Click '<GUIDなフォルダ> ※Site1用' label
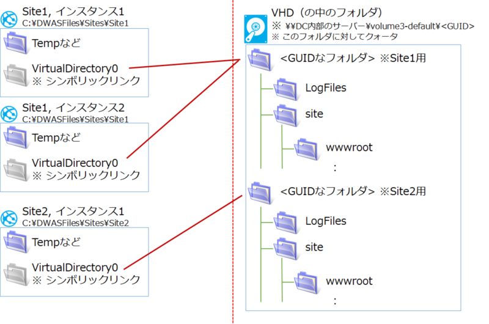 click(x=353, y=58)
